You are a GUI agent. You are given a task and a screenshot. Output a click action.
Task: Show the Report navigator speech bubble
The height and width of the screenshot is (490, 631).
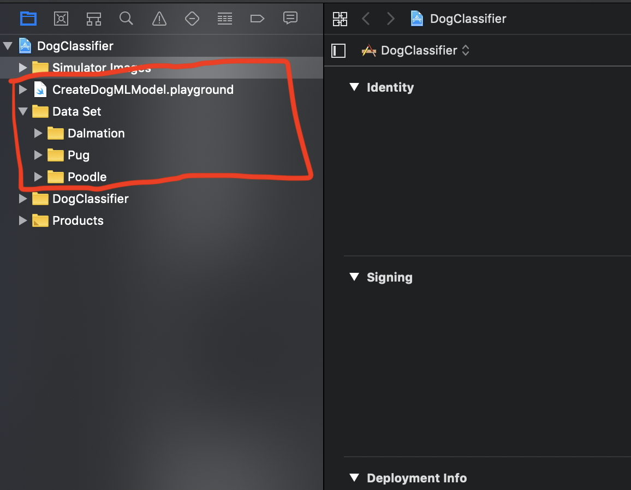click(290, 18)
